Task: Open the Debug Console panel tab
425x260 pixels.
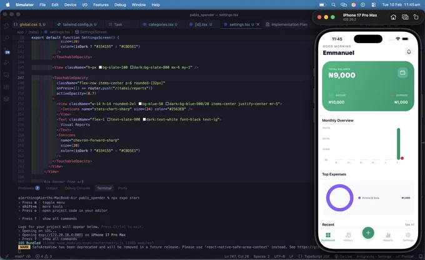Action: pos(77,188)
